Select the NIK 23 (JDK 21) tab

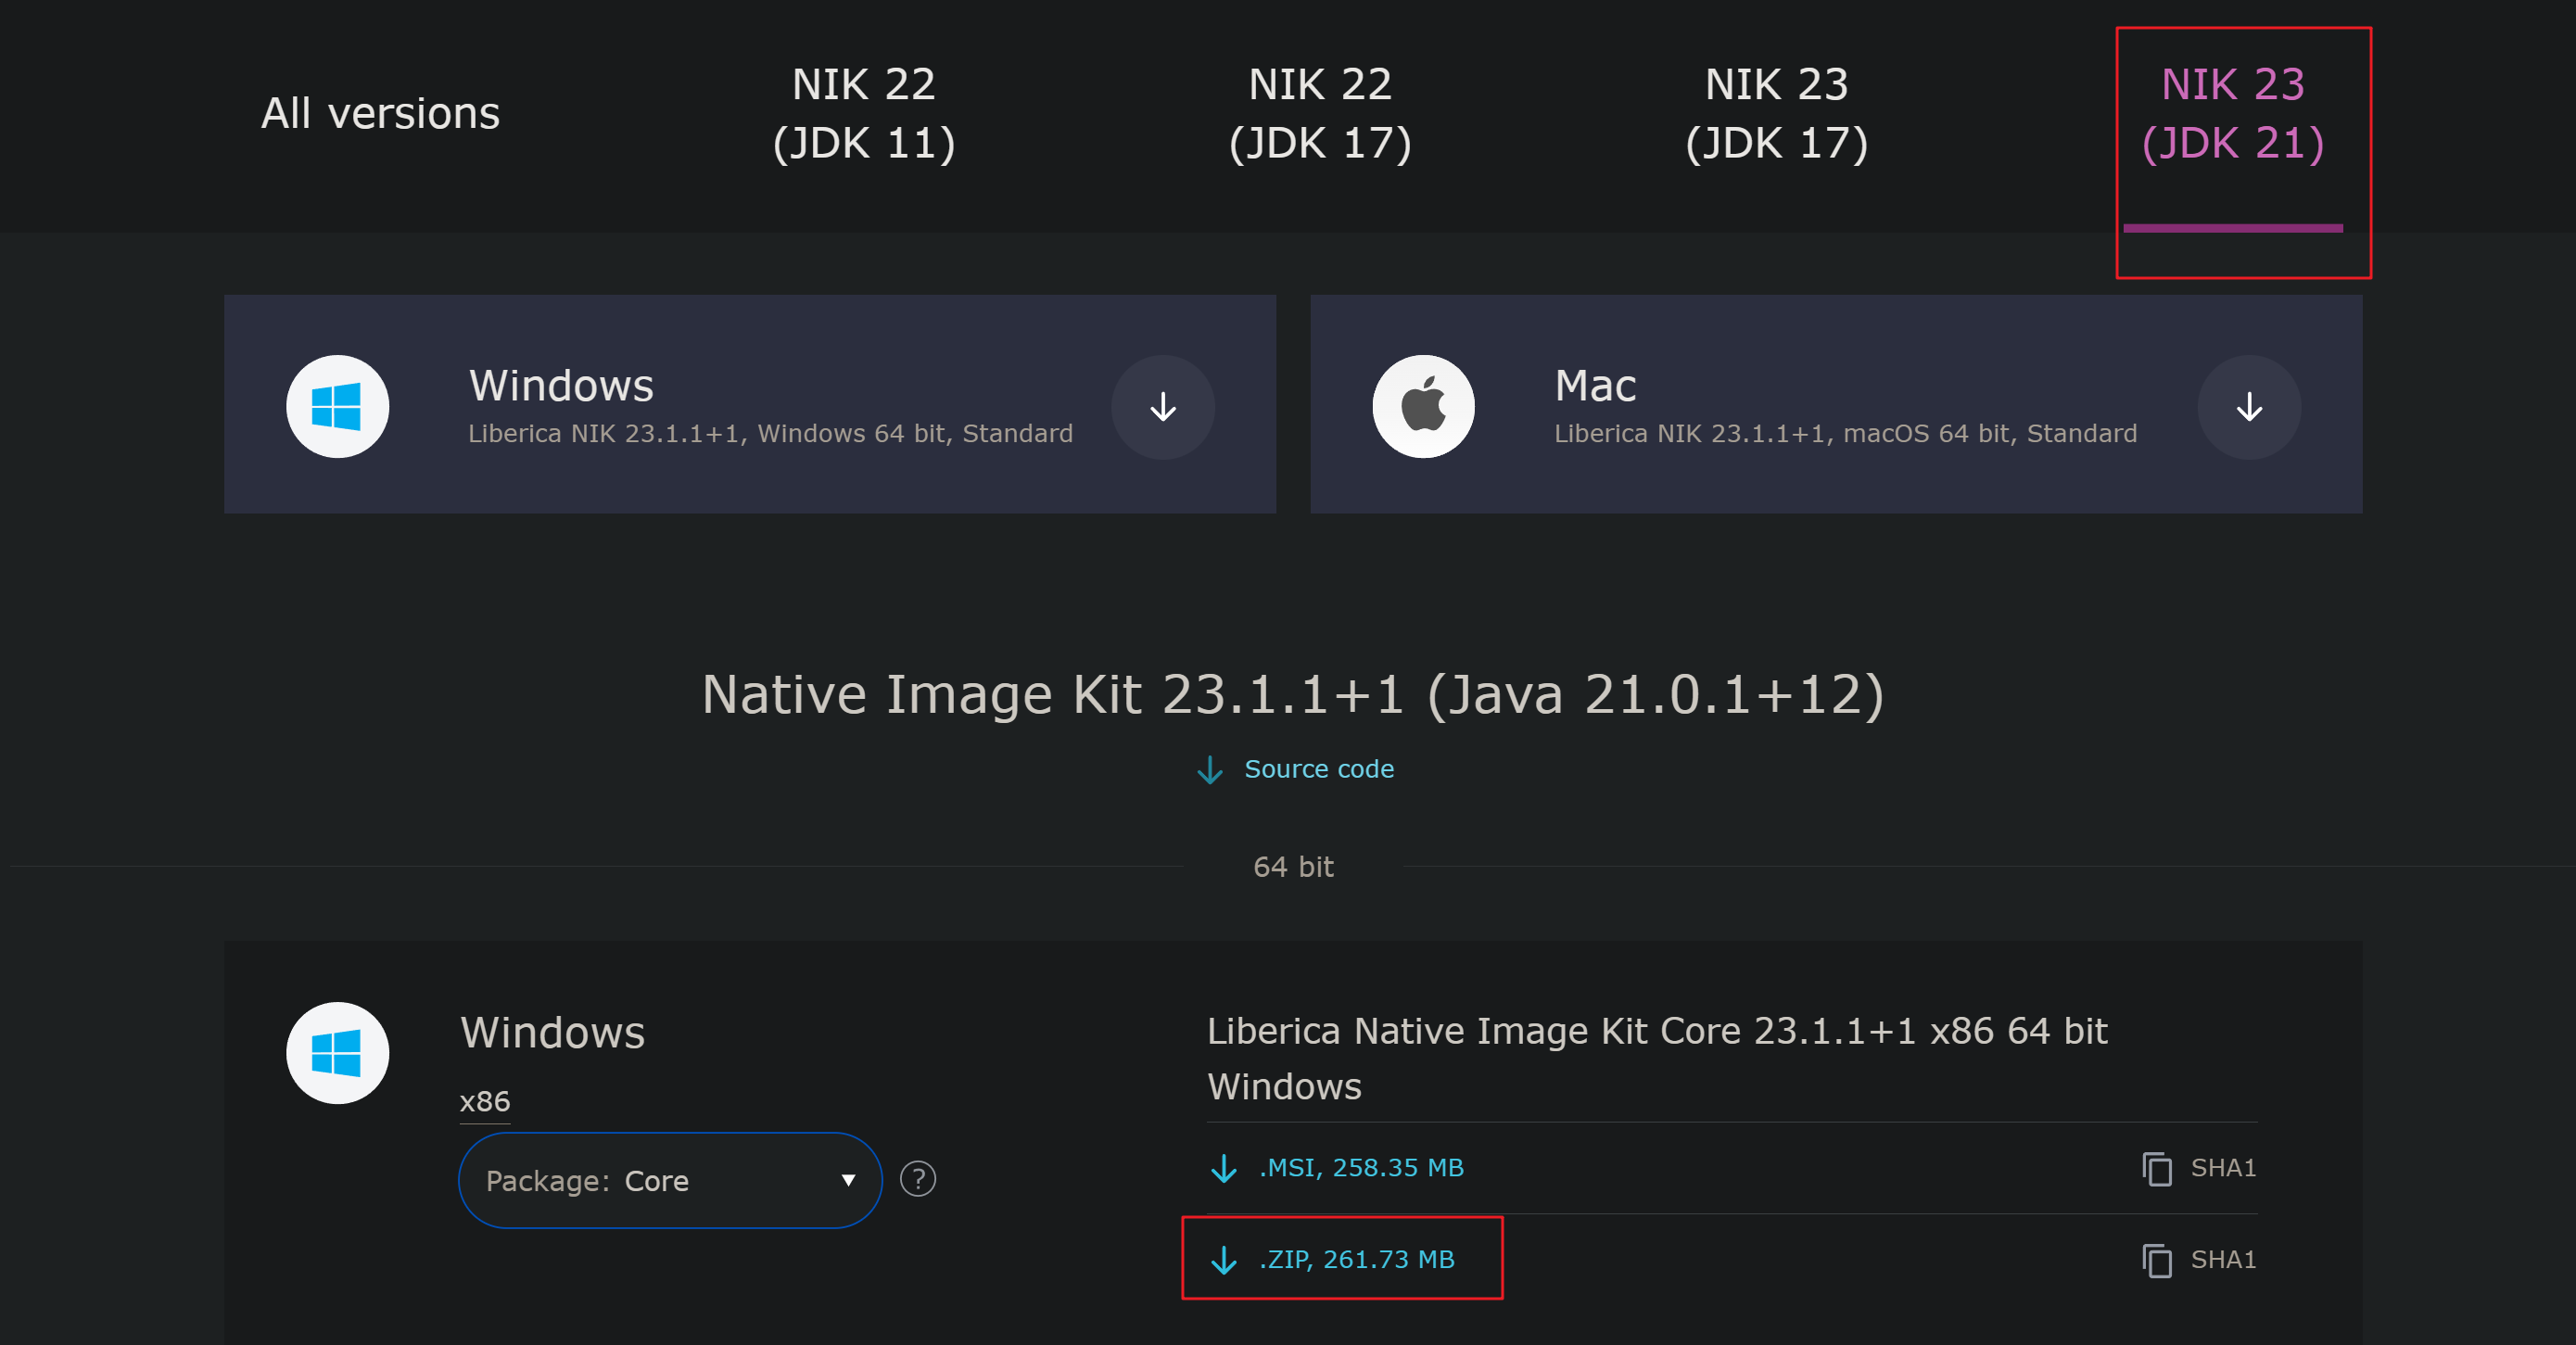2233,113
